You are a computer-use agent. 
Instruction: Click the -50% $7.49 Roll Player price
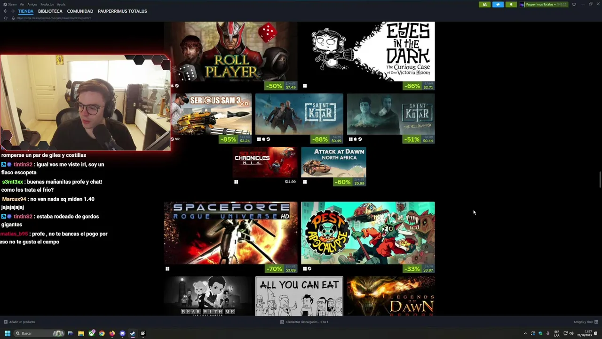(x=281, y=86)
